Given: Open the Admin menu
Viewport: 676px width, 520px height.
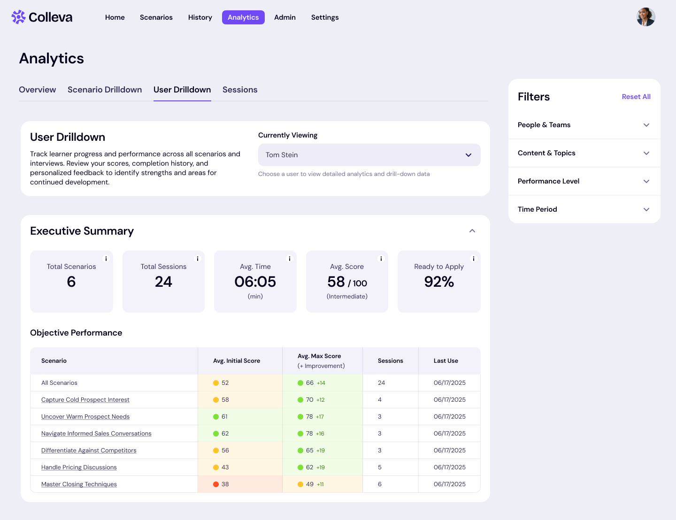Looking at the screenshot, I should 285,17.
